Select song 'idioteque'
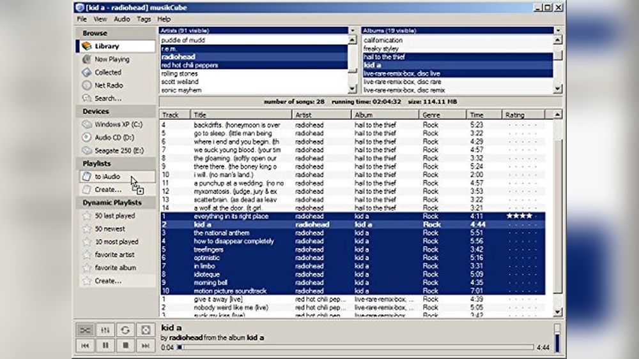The image size is (639, 359). click(x=353, y=274)
